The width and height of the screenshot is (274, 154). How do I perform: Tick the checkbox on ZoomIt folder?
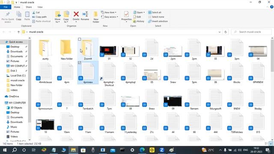[x=80, y=39]
